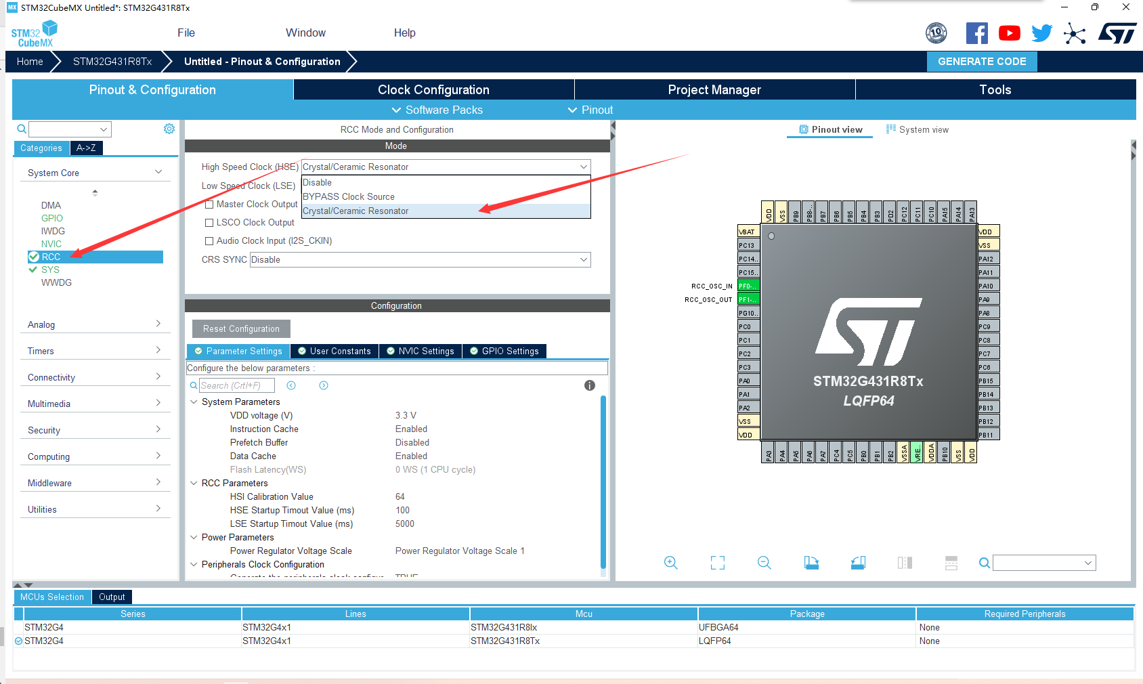Click the parameter search field
This screenshot has width=1143, height=684.
[236, 385]
